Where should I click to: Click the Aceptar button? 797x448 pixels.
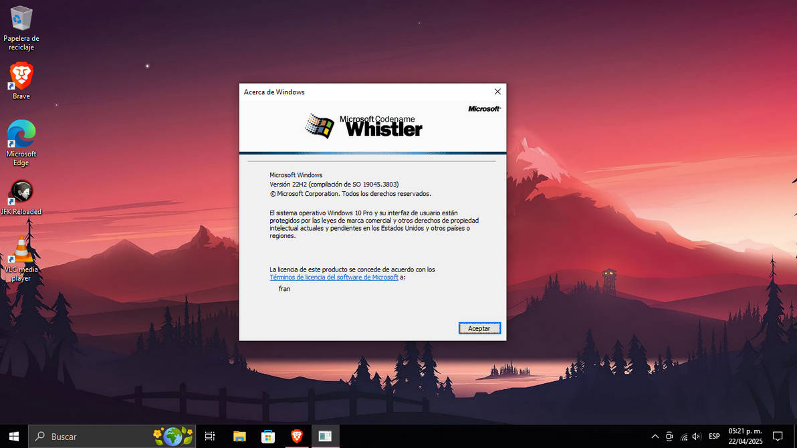[479, 328]
